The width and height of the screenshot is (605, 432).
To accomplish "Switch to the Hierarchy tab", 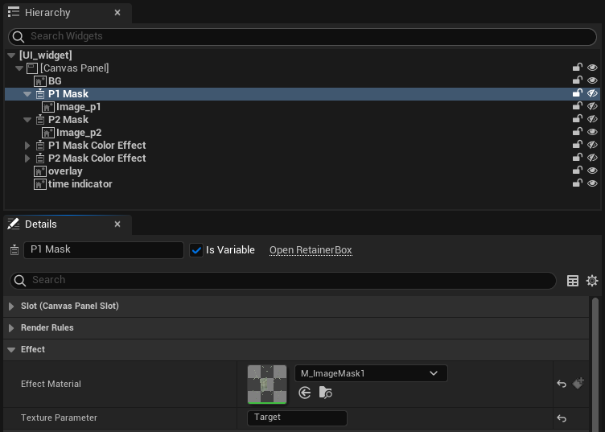I will [48, 13].
